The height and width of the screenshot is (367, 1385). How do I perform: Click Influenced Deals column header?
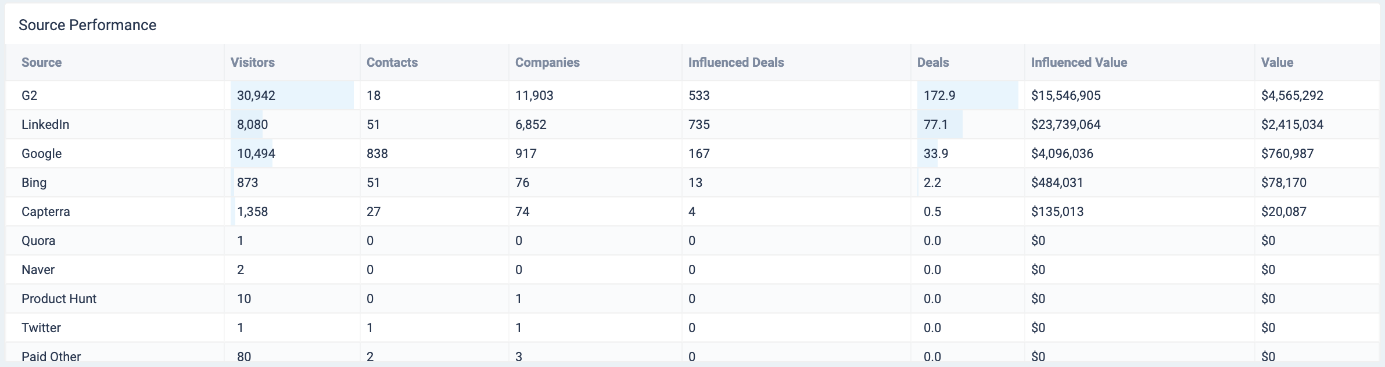pos(735,63)
